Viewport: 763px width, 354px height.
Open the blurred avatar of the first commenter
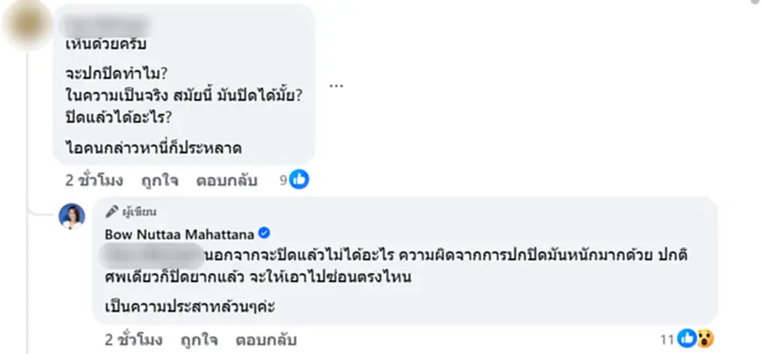coord(28,25)
